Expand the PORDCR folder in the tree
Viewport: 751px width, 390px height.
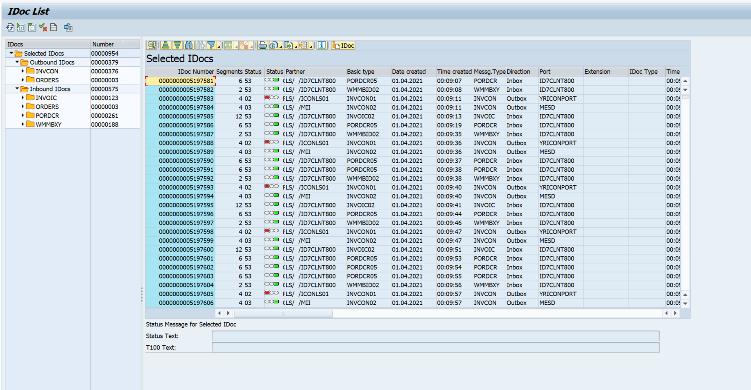click(23, 116)
